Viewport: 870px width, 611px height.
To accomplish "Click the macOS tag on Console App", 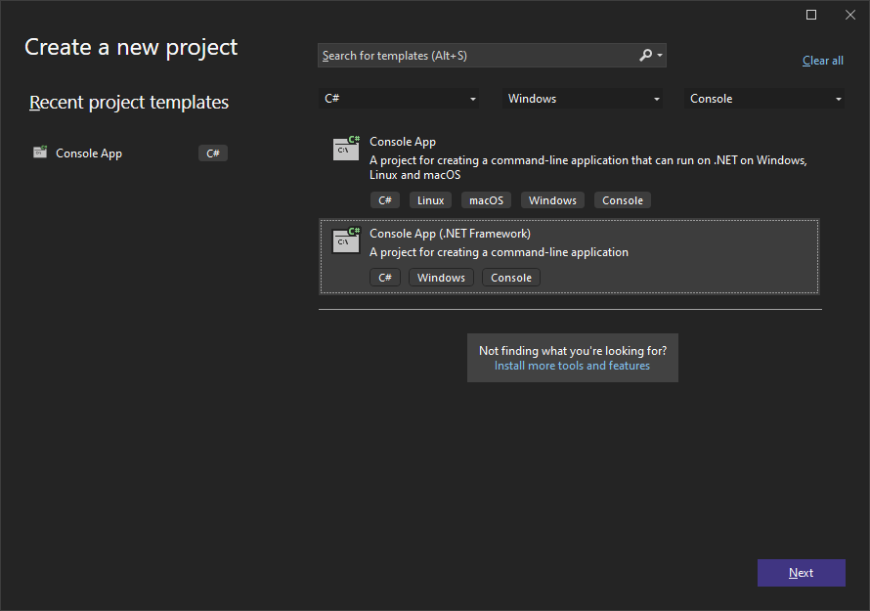I will pos(486,200).
